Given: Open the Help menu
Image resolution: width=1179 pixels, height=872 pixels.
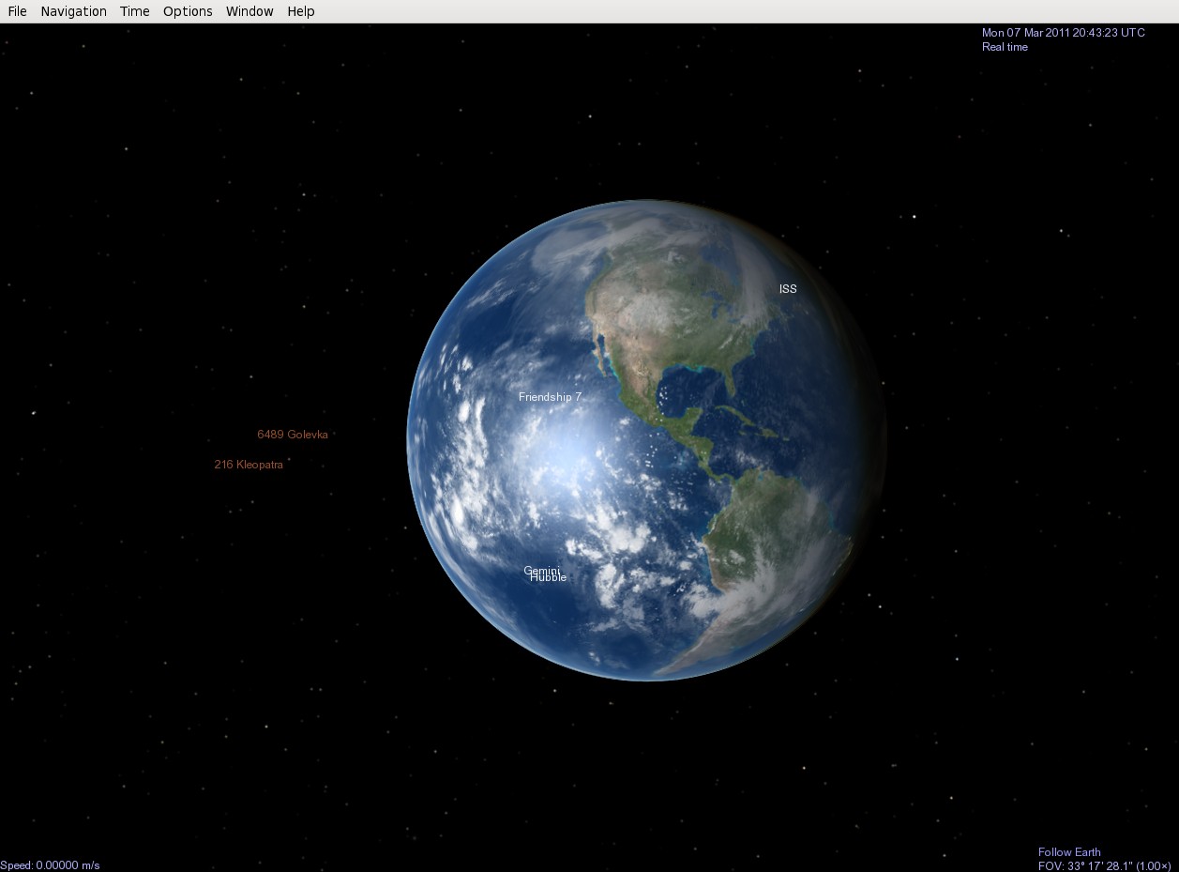Looking at the screenshot, I should [x=301, y=11].
